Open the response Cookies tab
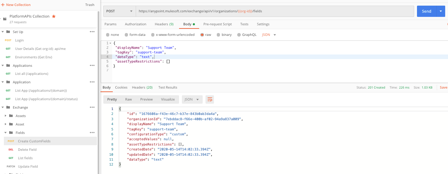The image size is (448, 174). pos(121,87)
